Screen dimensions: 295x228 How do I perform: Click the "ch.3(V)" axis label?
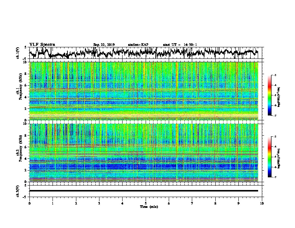(x=18, y=191)
